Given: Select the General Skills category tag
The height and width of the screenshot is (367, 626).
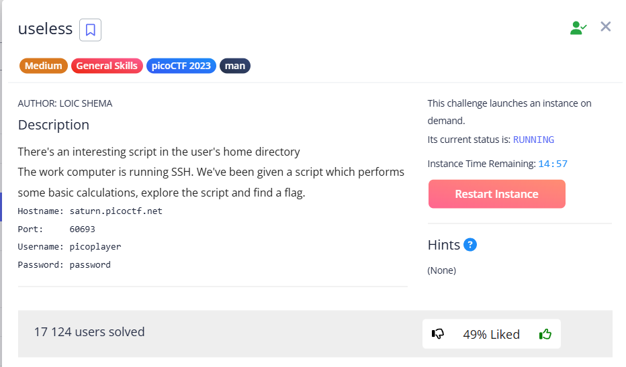Looking at the screenshot, I should [107, 66].
